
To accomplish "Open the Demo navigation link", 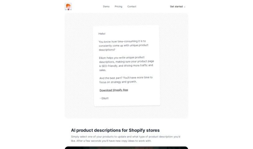I will pos(106,7).
